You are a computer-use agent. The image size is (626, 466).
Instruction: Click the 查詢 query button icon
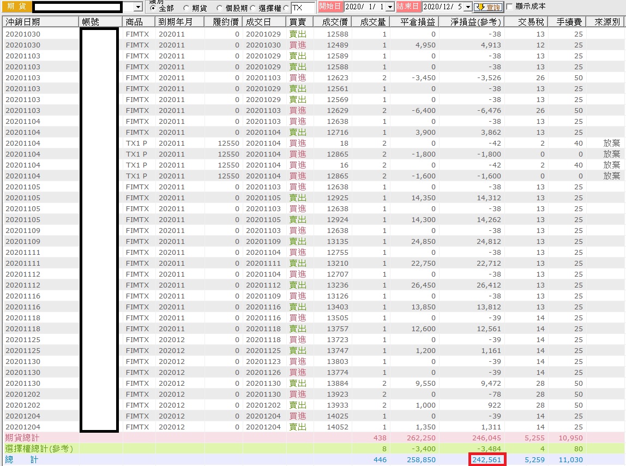(488, 7)
